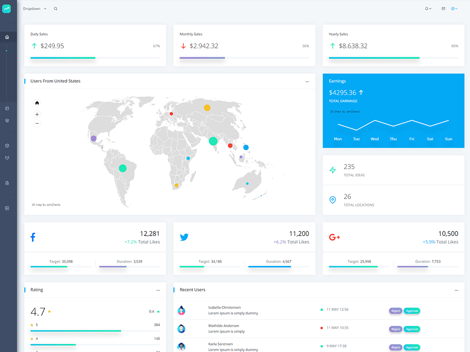Click the Total Ideas lightning icon
This screenshot has width=470, height=352.
click(x=333, y=170)
